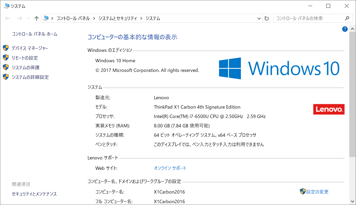Viewport: 356px width, 205px height.
Task: Expand chevron before コントロール パネル breadcrumb
Action: (x=52, y=18)
